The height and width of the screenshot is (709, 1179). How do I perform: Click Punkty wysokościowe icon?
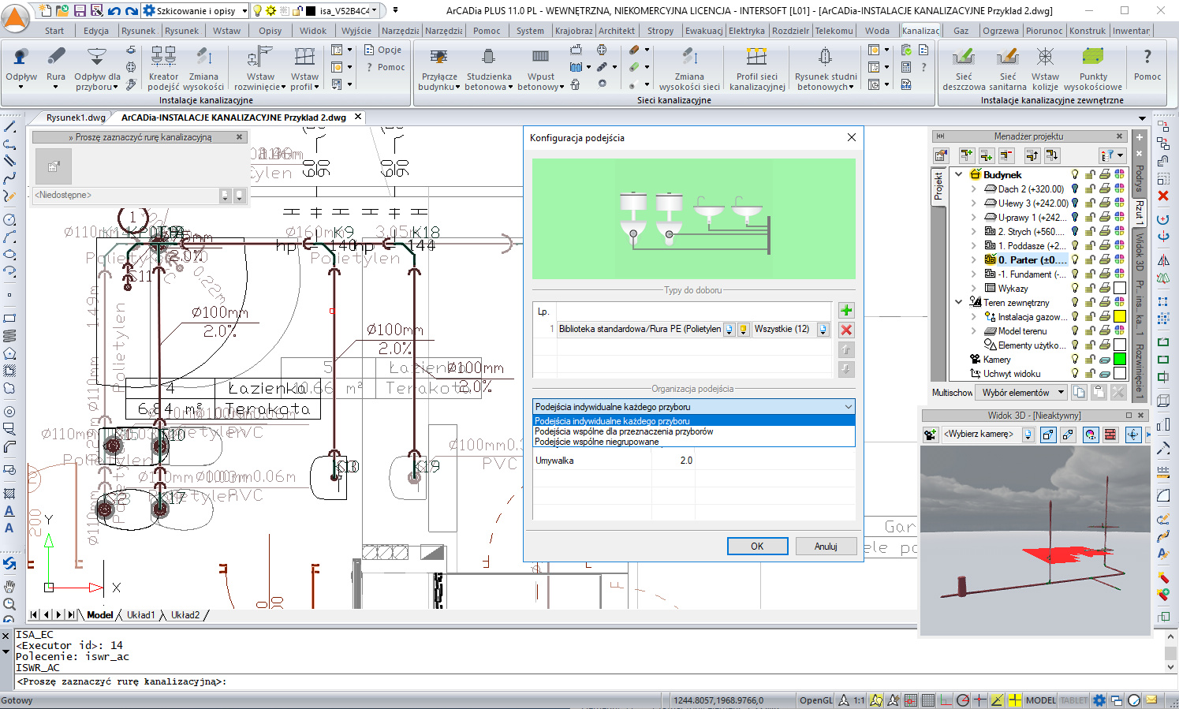tap(1092, 58)
